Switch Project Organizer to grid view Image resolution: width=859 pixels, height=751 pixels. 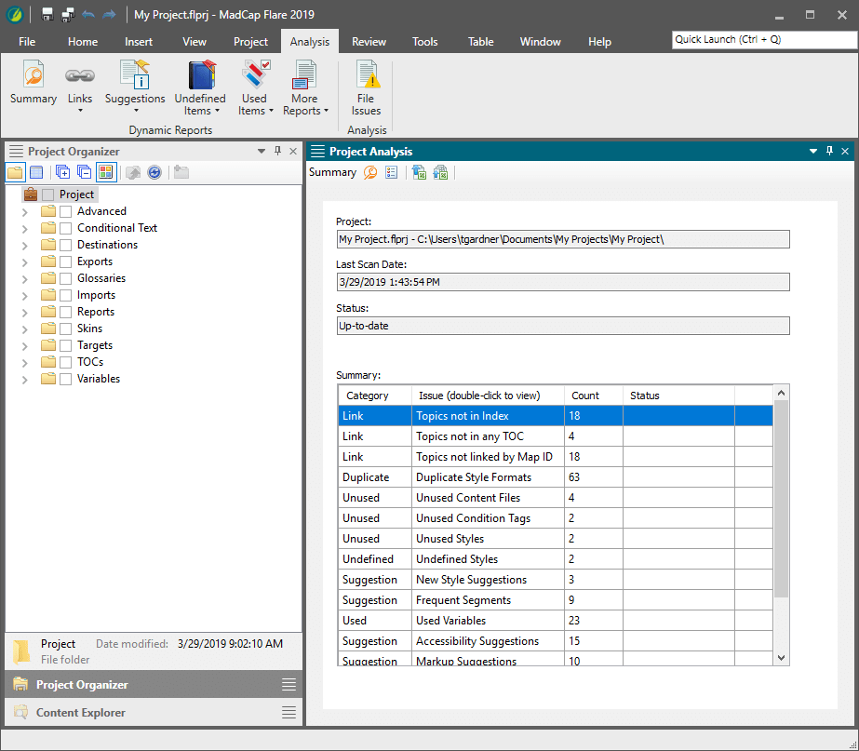pos(36,172)
